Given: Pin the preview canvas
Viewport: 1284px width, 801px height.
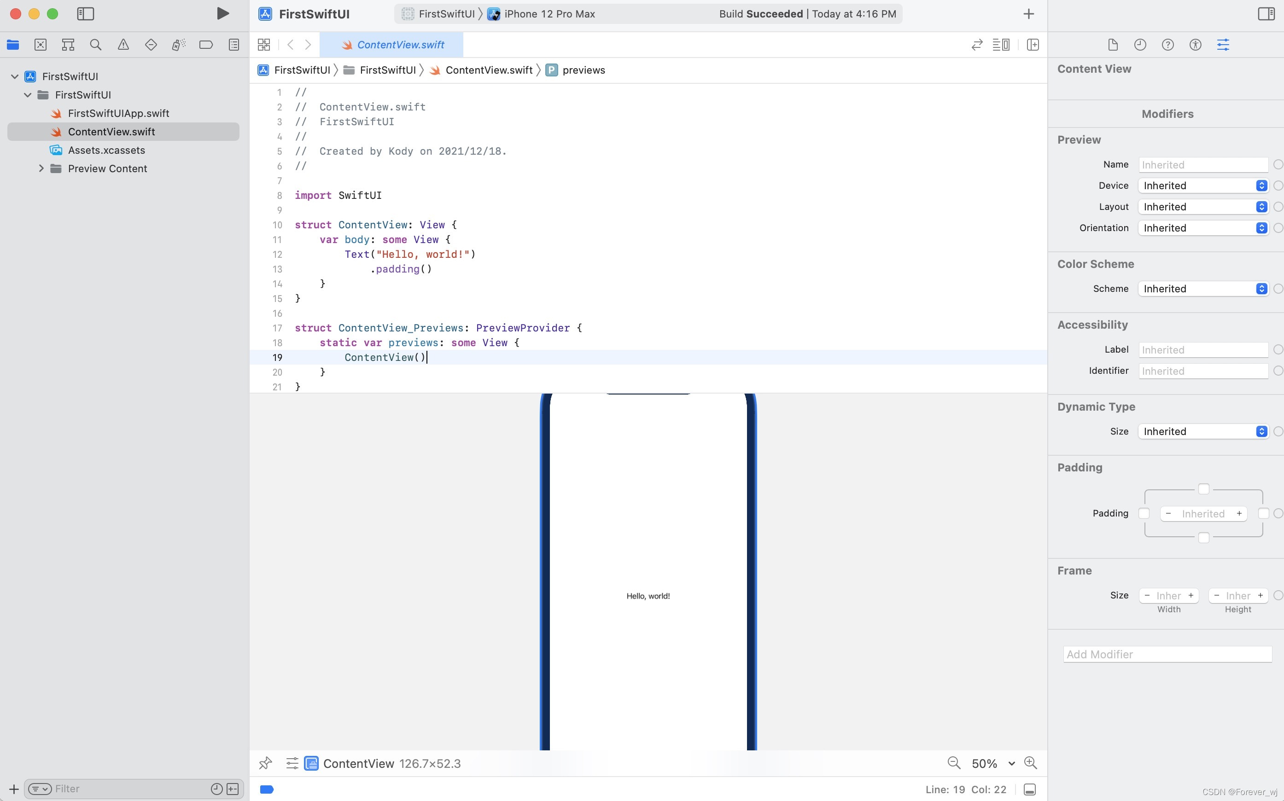Looking at the screenshot, I should 265,763.
